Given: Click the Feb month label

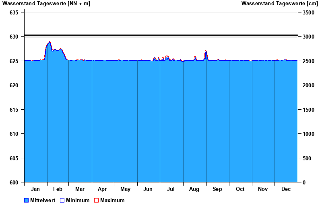Looking at the screenshot, I should (58, 189).
